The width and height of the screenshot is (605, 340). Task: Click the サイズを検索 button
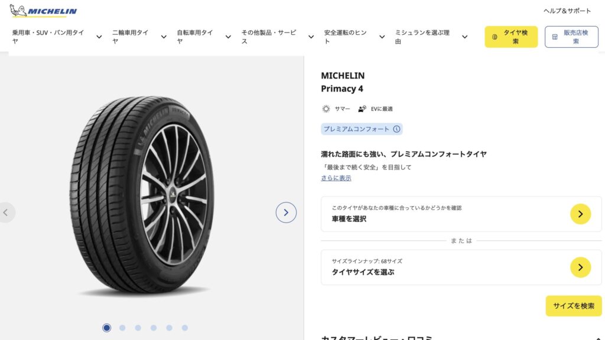(x=573, y=306)
